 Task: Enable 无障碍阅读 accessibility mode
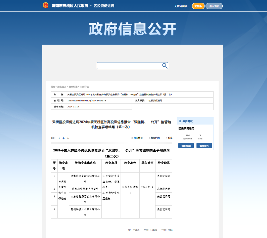pos(181,6)
